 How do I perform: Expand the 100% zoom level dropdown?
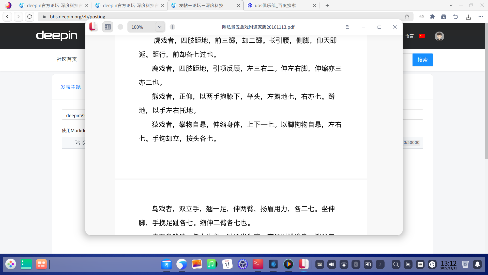tap(160, 27)
